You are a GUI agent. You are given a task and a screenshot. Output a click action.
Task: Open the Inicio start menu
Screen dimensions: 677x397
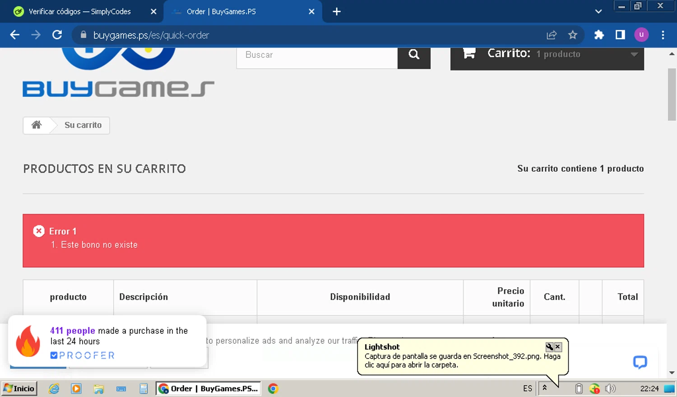[x=19, y=388]
